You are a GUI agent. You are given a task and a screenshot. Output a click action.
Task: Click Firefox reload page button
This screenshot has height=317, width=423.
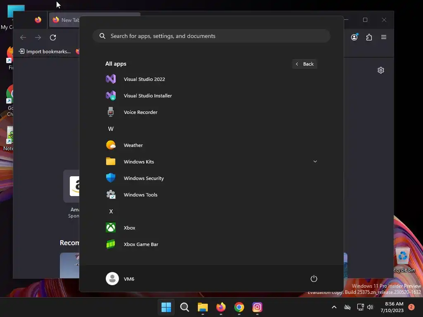53,38
